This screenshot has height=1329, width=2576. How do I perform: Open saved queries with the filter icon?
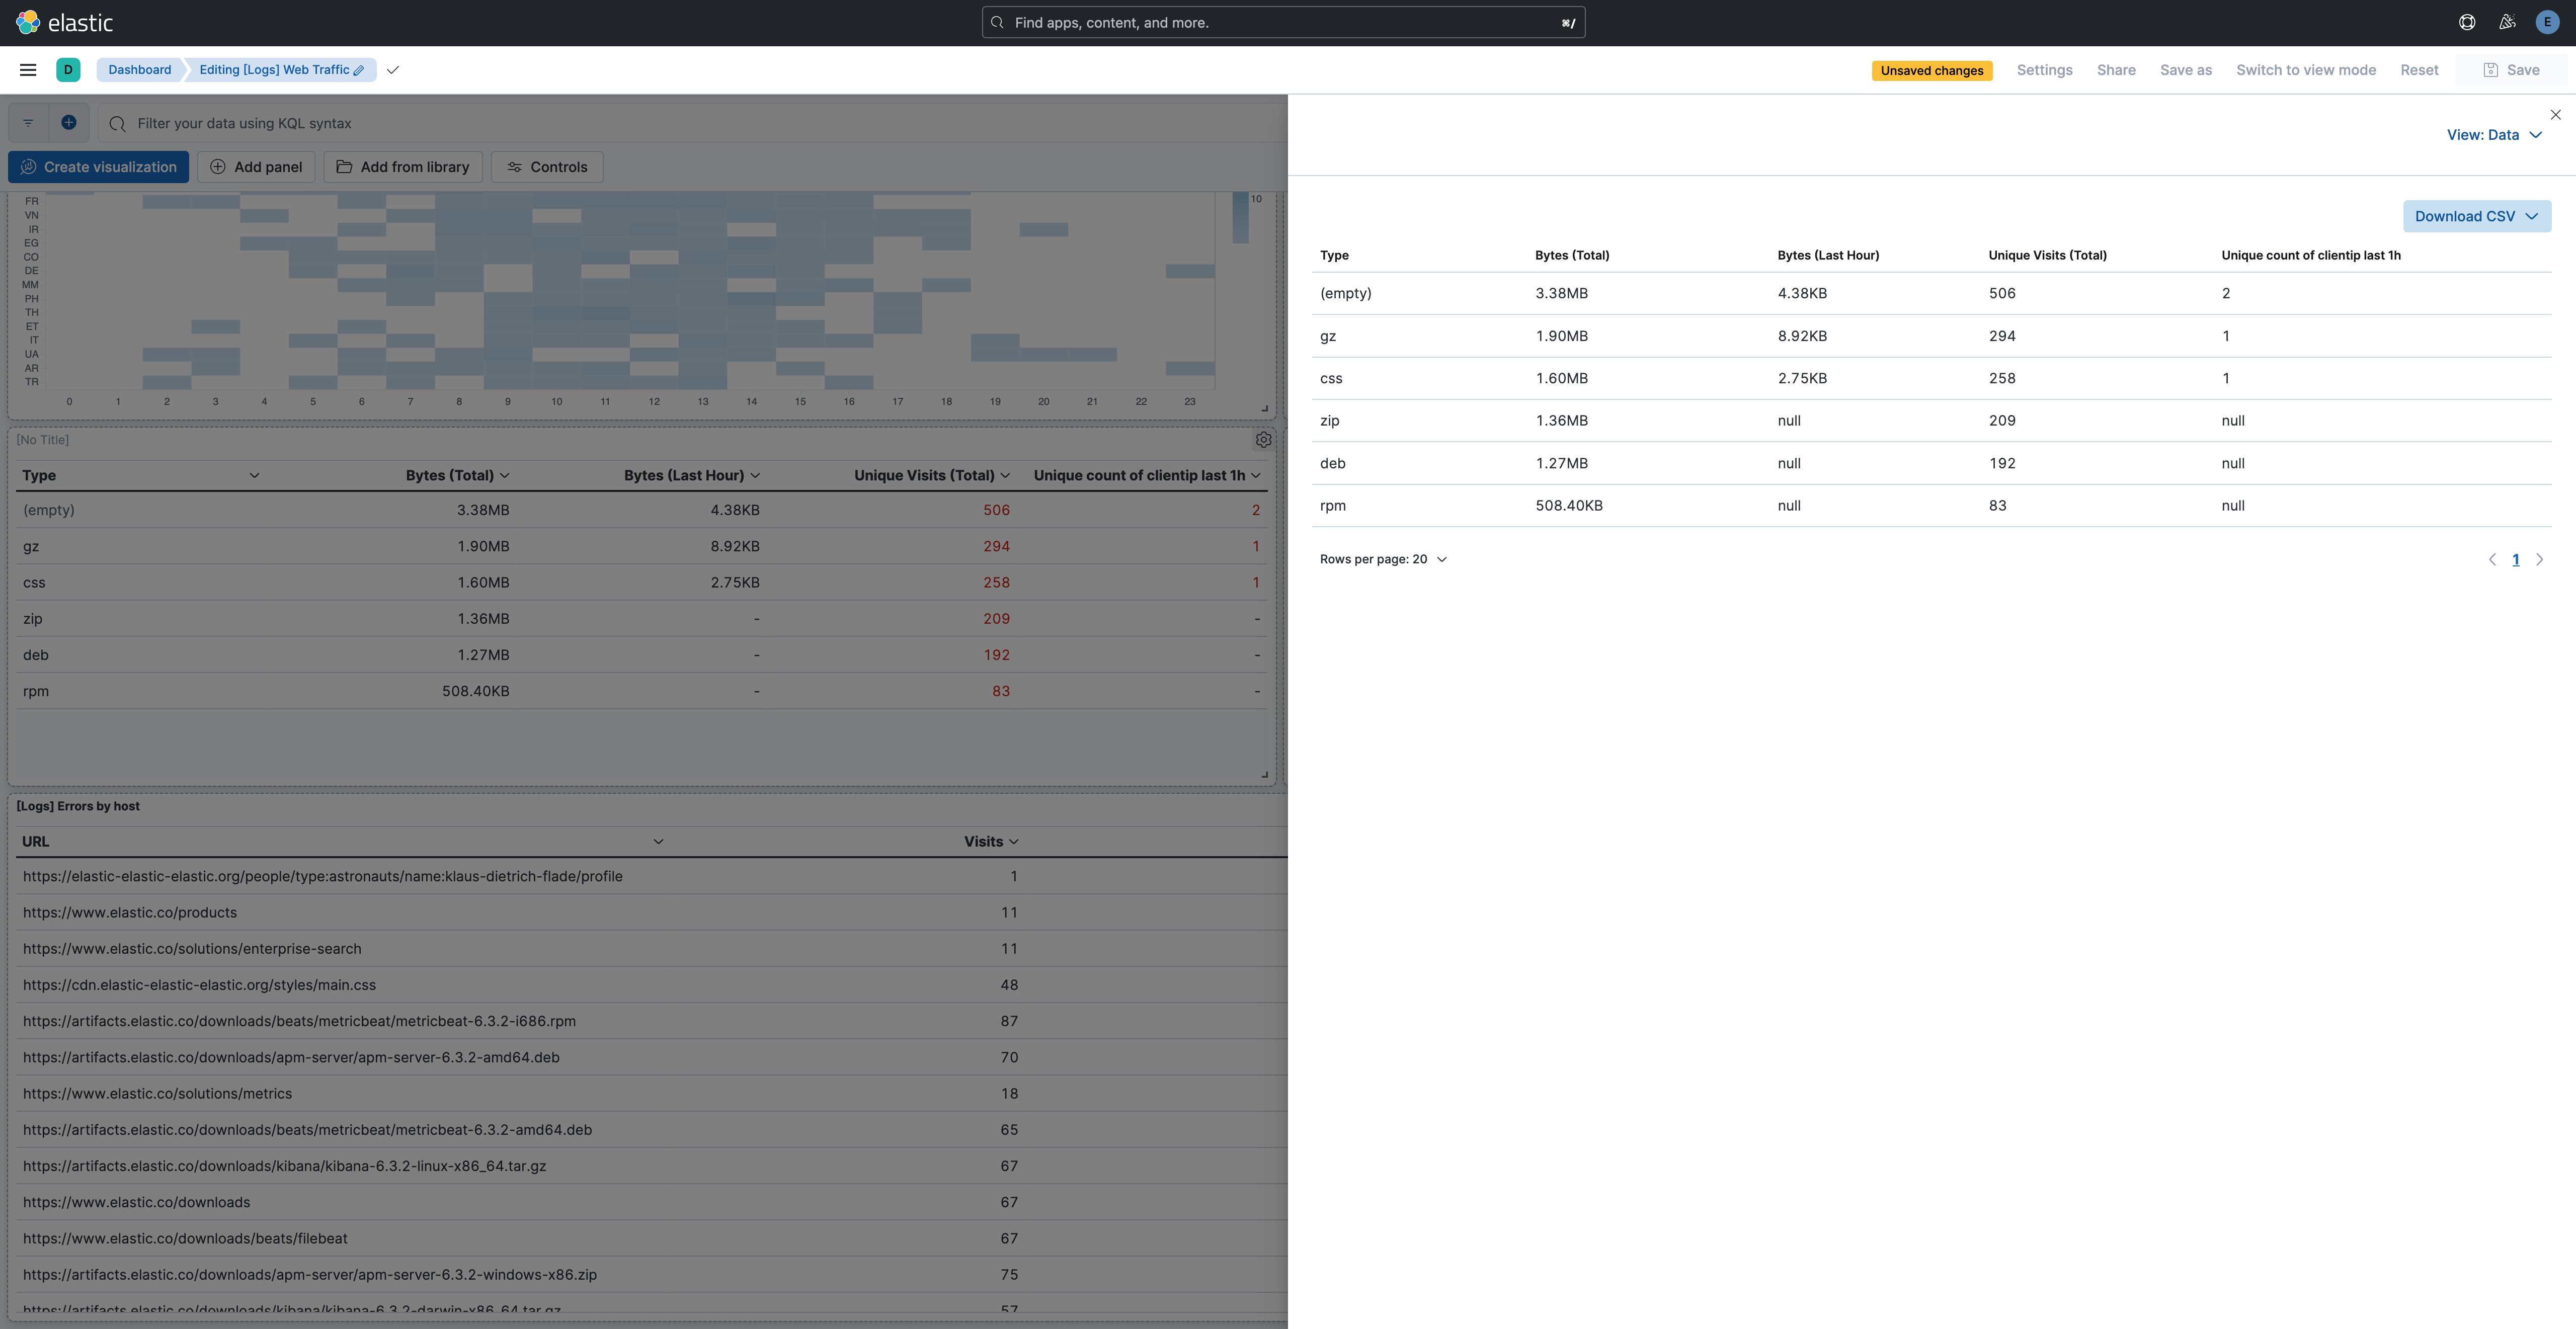coord(27,122)
